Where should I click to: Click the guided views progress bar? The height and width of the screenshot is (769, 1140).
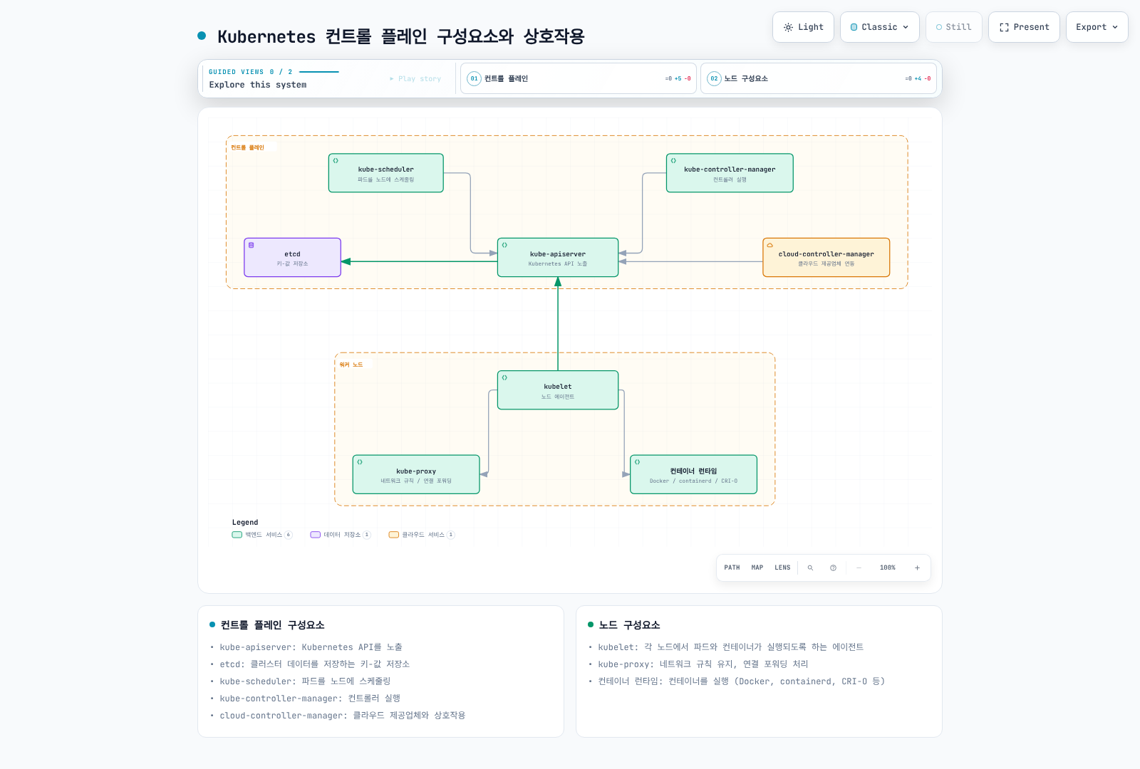point(318,72)
